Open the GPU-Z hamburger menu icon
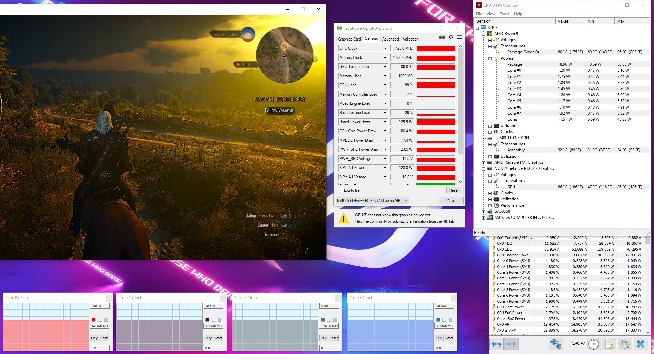654x354 pixels. pyautogui.click(x=460, y=37)
